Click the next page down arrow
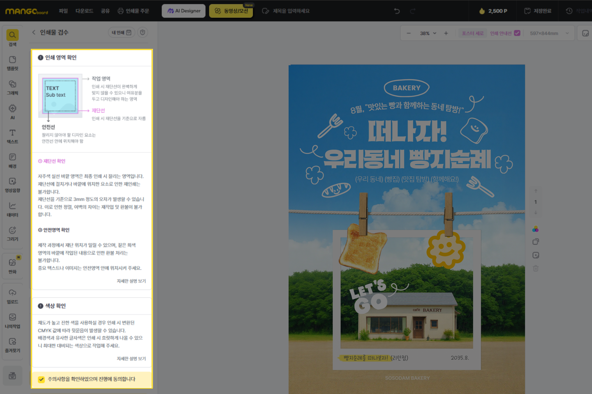The width and height of the screenshot is (592, 394). coord(535,213)
